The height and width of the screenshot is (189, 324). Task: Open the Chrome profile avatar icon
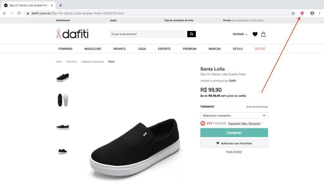click(312, 13)
